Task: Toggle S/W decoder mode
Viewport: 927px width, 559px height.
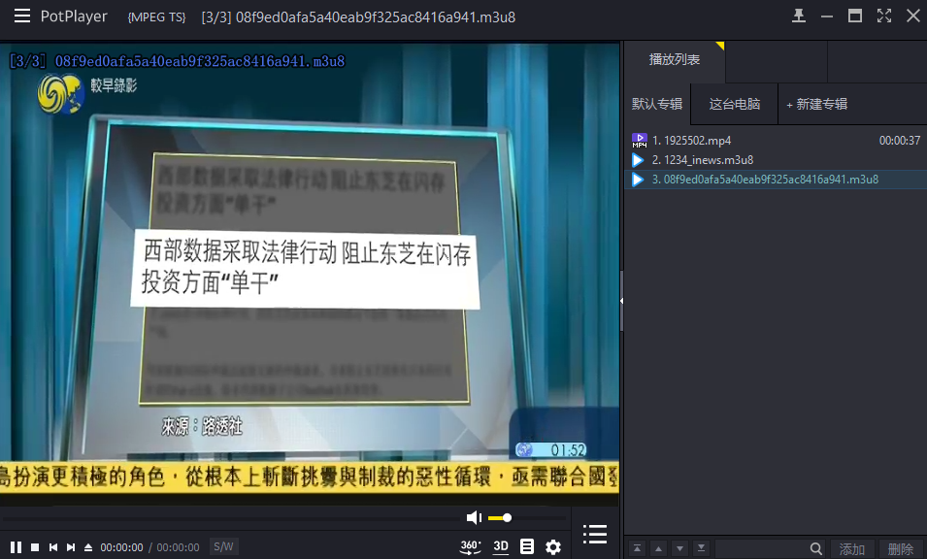Action: click(223, 546)
